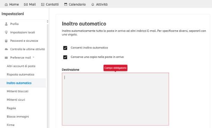Click the Controlla le ultime attività cloud icon

tap(6, 49)
